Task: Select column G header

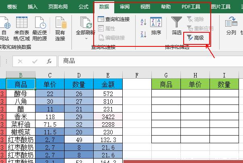Action: coord(166,75)
